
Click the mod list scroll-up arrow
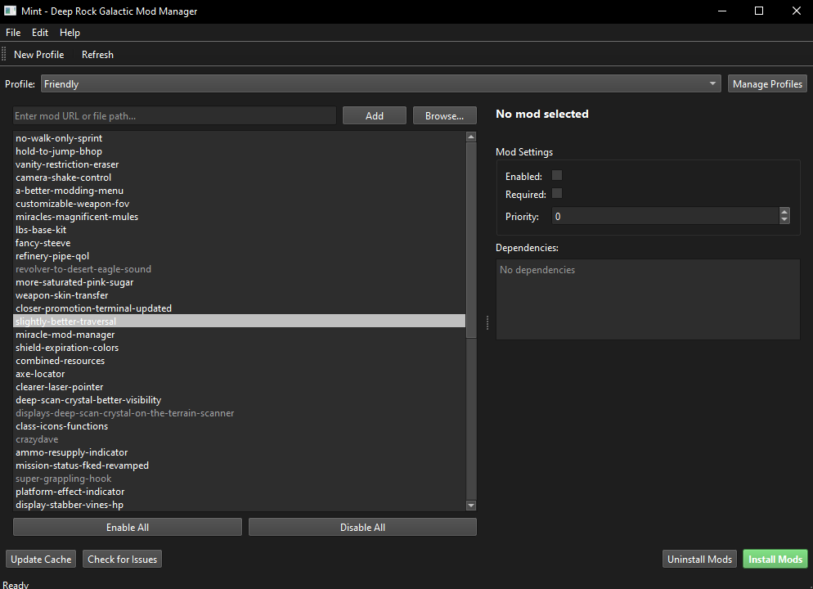471,137
